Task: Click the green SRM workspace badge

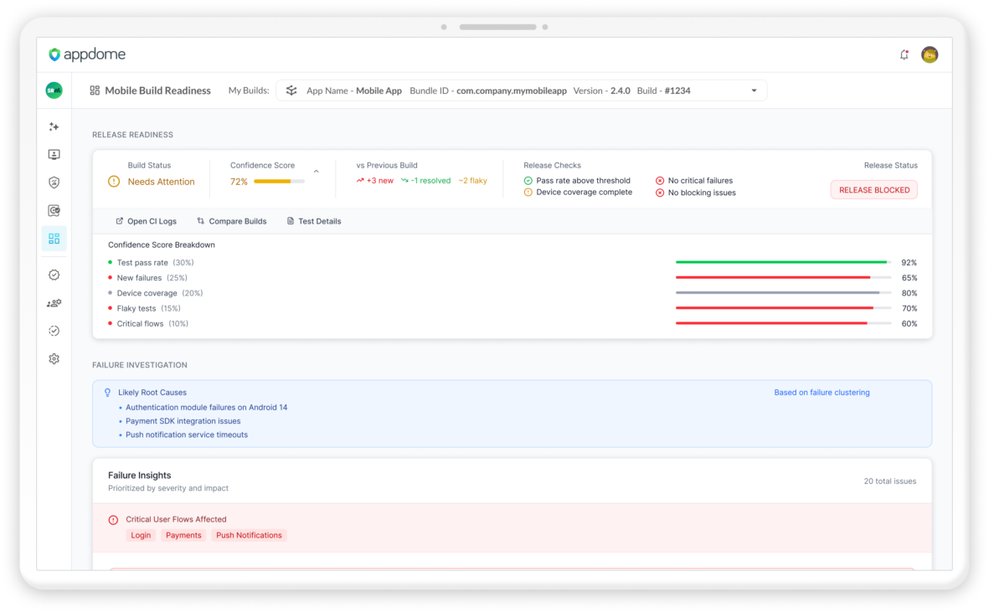Action: 54,90
